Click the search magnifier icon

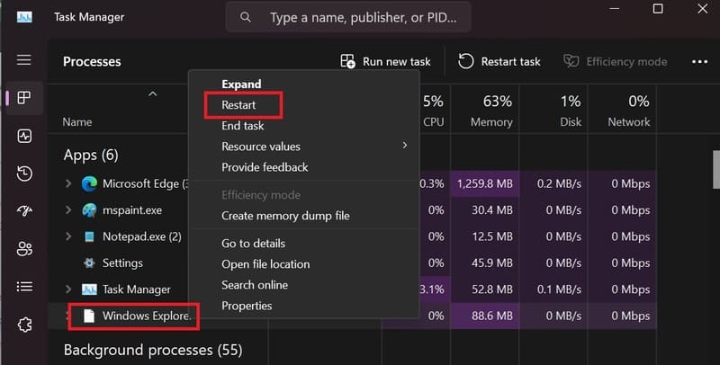coord(246,17)
